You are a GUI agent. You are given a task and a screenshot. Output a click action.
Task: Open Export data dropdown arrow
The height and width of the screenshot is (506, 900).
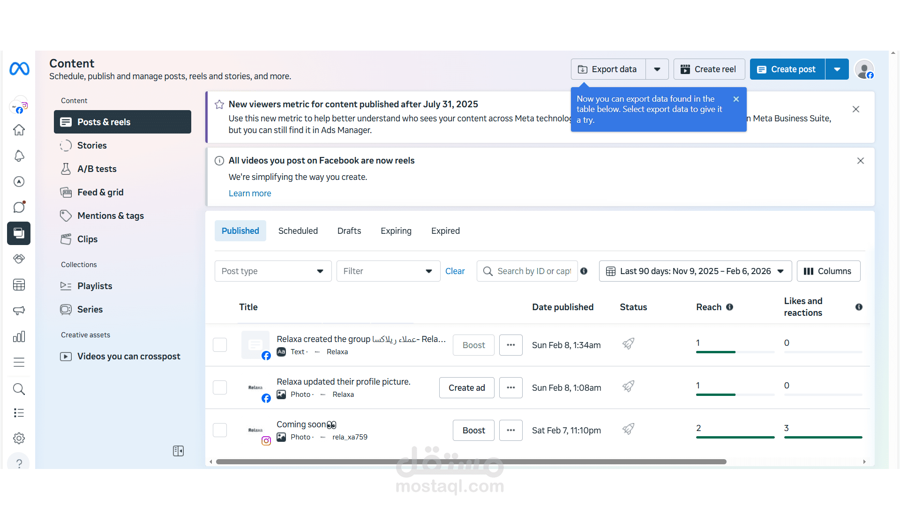click(x=657, y=69)
